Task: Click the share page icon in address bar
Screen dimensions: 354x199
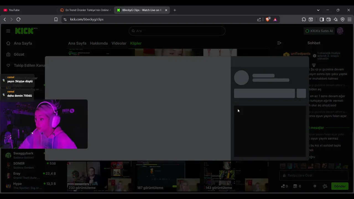Action: pyautogui.click(x=259, y=19)
